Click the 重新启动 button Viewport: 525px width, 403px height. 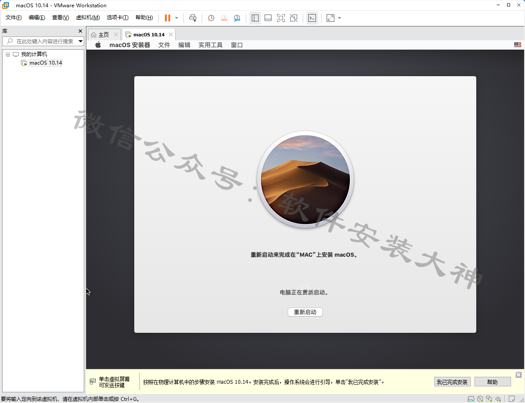(305, 312)
